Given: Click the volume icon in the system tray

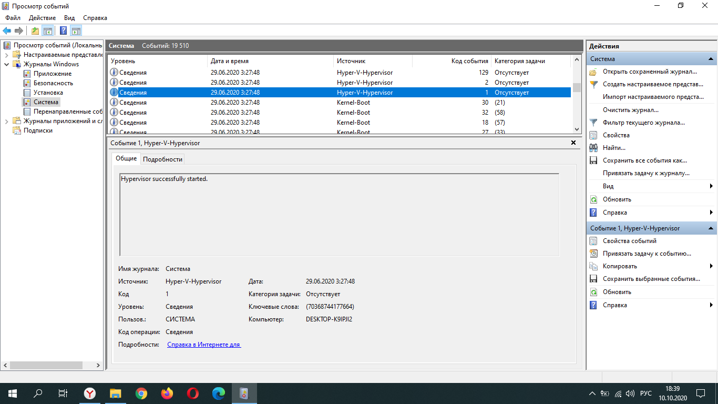Looking at the screenshot, I should click(x=630, y=393).
